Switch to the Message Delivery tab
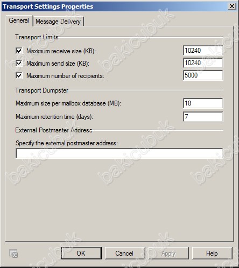The width and height of the screenshot is (239, 268). tap(58, 22)
